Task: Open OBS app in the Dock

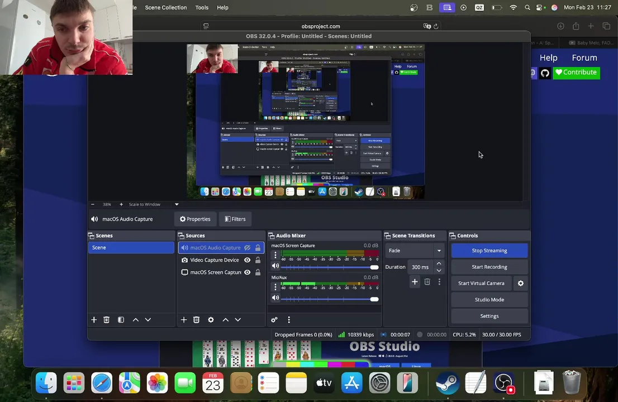Action: (503, 382)
